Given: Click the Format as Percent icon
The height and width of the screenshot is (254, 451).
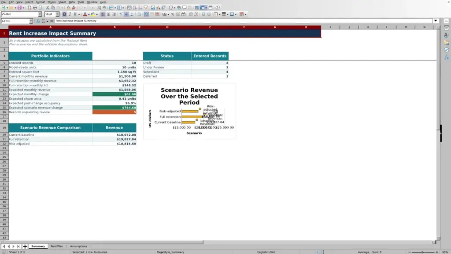Looking at the screenshot, I should 173,15.
